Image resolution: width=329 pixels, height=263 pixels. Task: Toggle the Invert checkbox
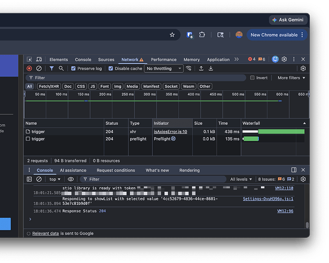(253, 78)
